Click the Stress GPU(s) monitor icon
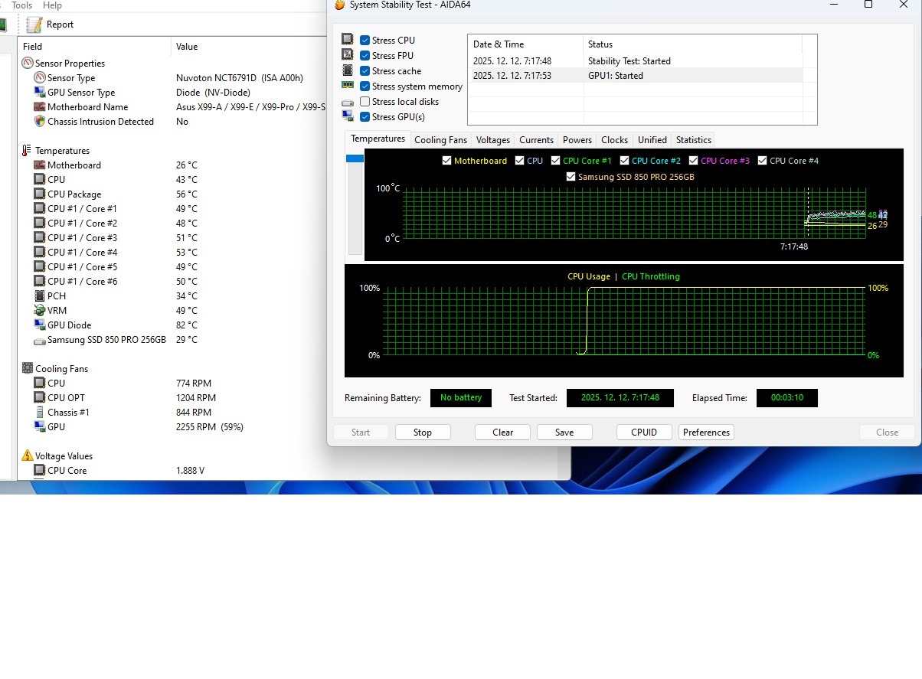Image resolution: width=922 pixels, height=679 pixels. (348, 116)
